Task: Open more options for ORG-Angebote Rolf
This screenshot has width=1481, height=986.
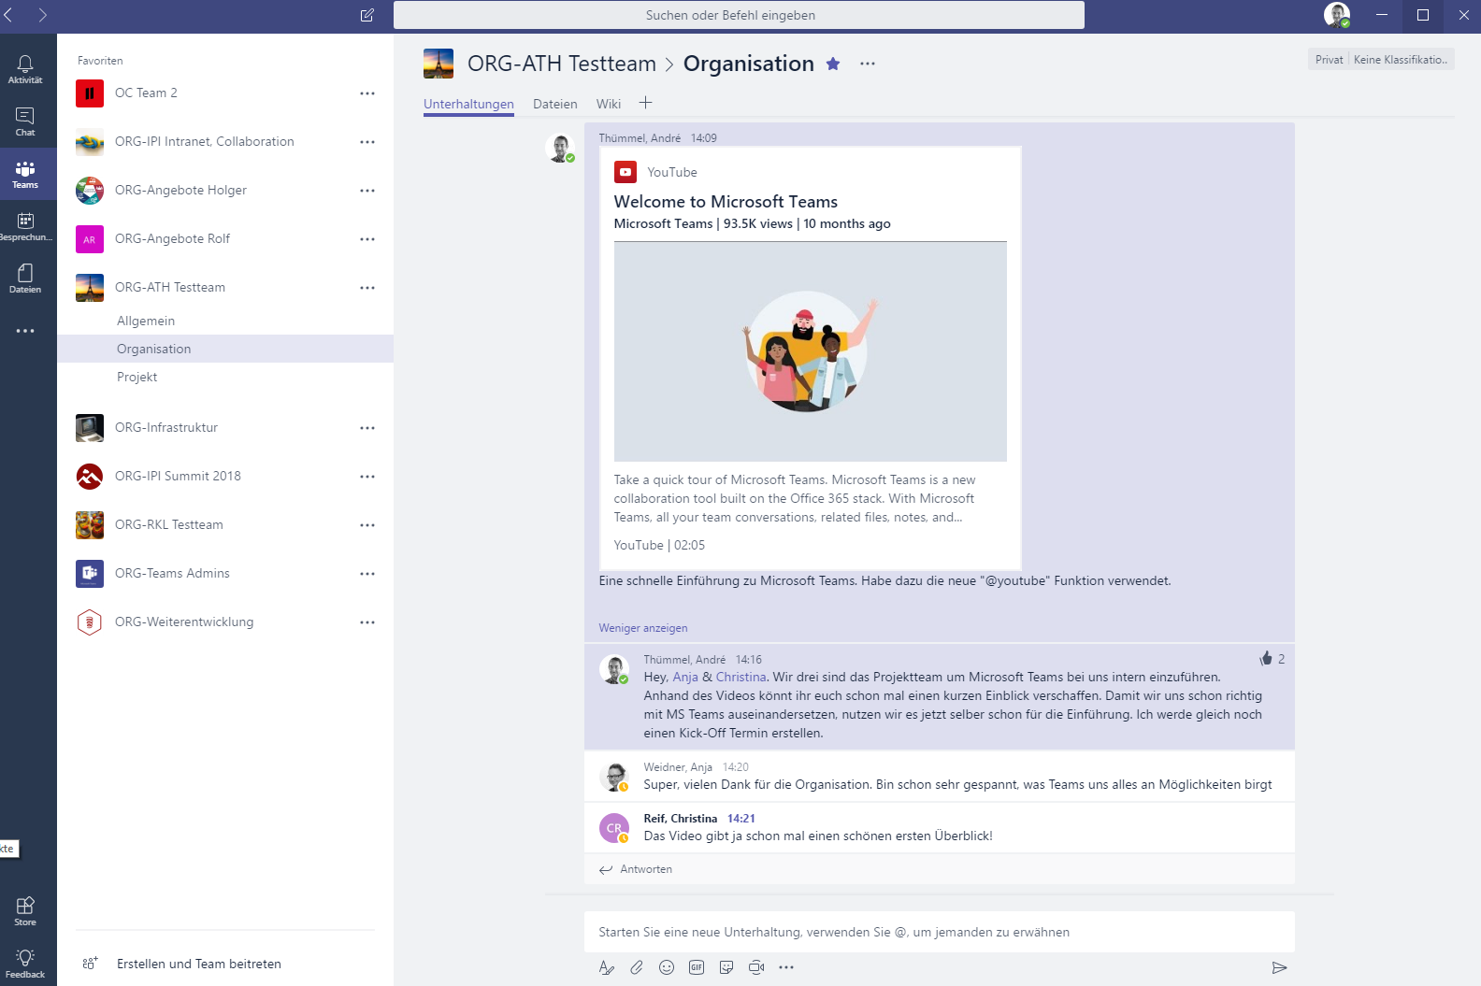Action: (367, 239)
